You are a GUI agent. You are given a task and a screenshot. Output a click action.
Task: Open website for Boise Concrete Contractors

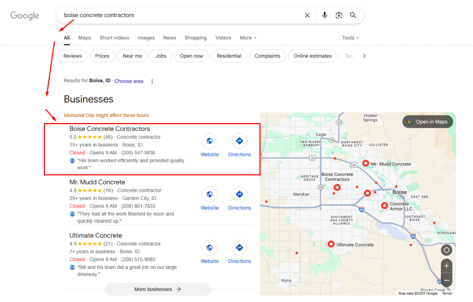(210, 145)
